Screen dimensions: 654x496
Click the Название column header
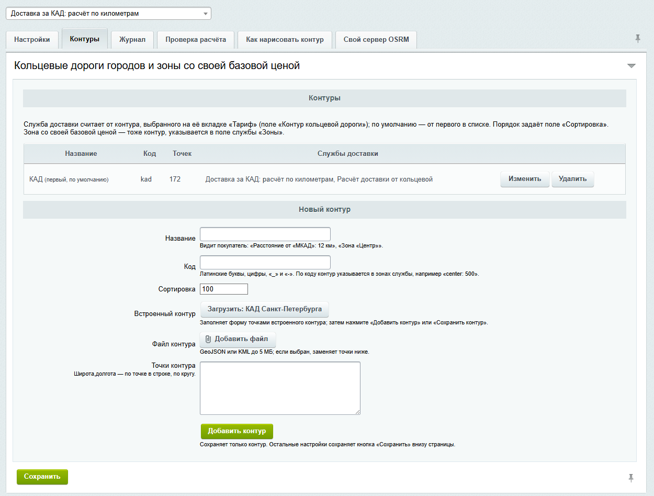[81, 154]
